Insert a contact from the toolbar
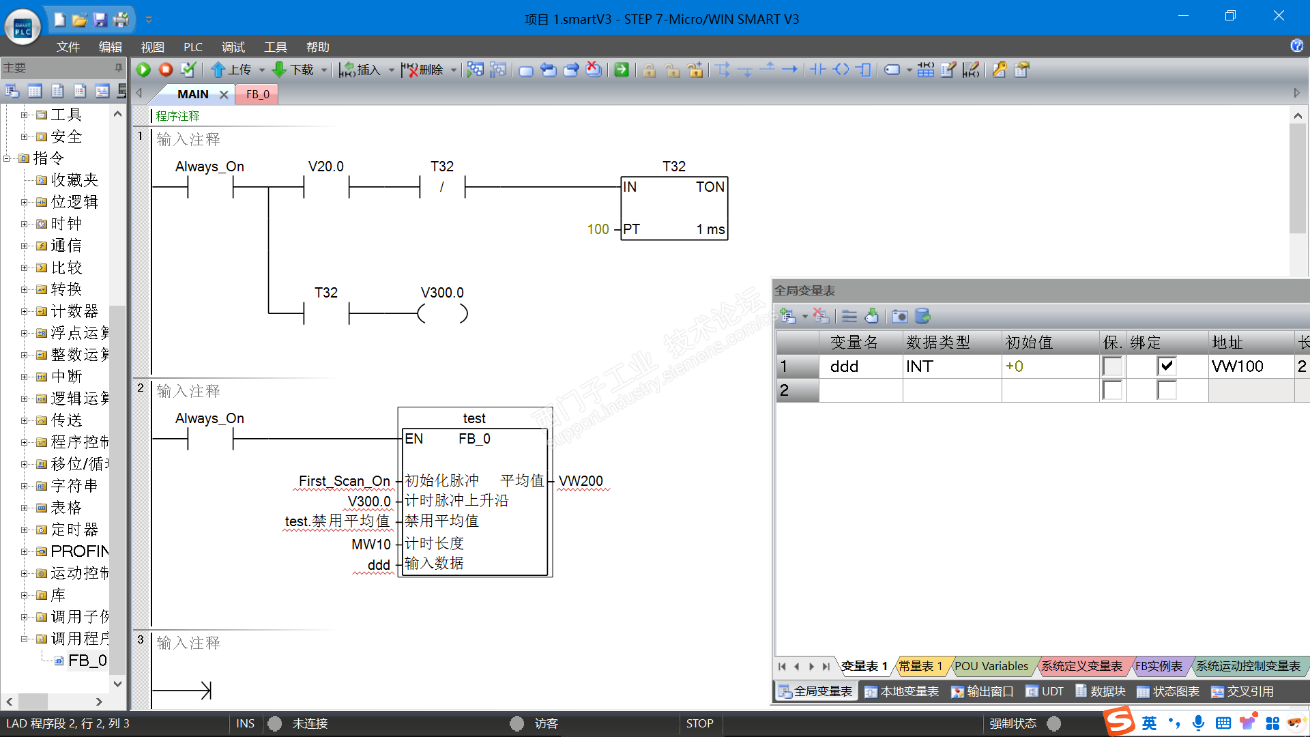This screenshot has width=1310, height=737. point(818,70)
